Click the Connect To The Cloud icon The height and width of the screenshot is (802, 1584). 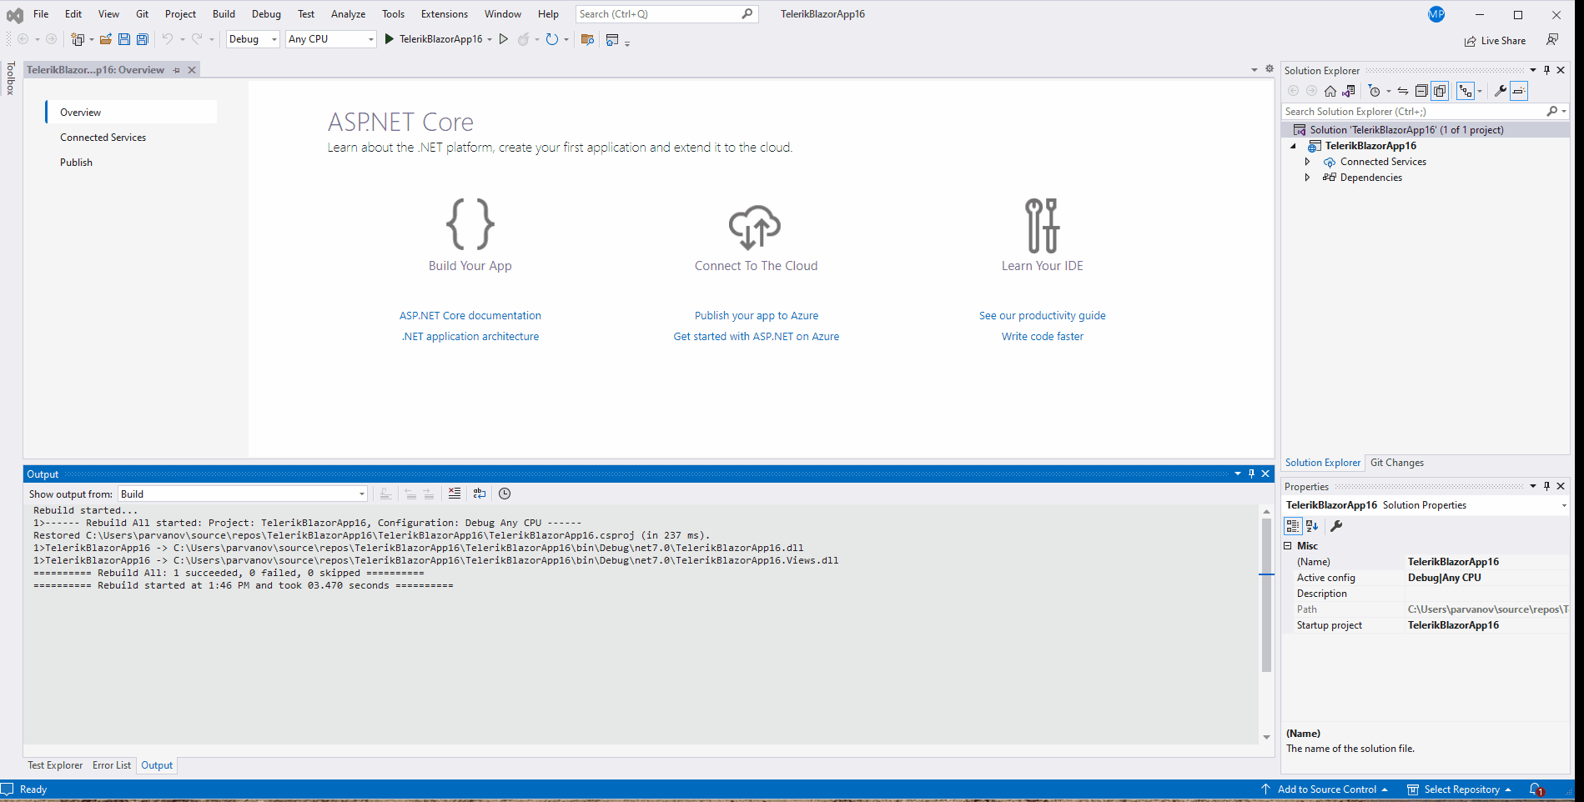point(755,227)
